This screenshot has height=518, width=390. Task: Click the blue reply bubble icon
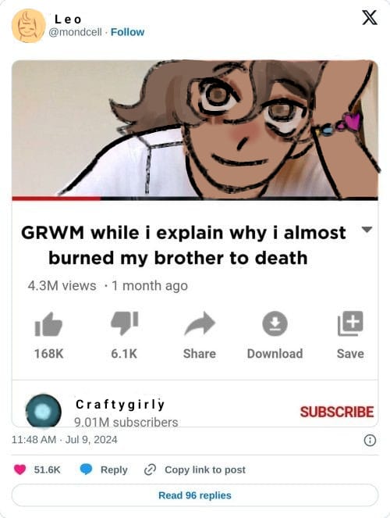point(87,470)
